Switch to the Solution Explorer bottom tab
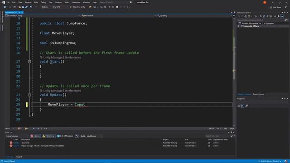This screenshot has height=163, width=290. tap(244, 95)
